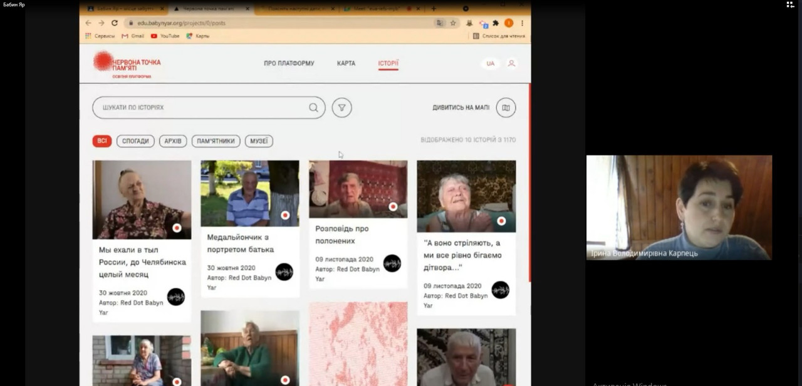The width and height of the screenshot is (802, 386).
Task: Click author avatar on 'А воно стріляють' card
Action: [x=500, y=290]
